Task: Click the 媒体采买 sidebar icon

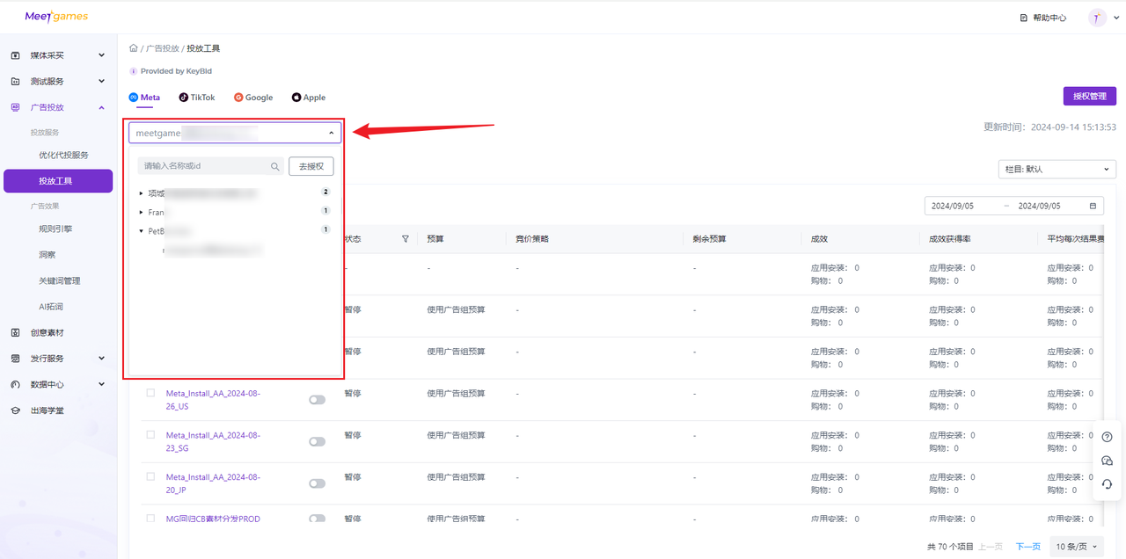Action: pos(15,55)
